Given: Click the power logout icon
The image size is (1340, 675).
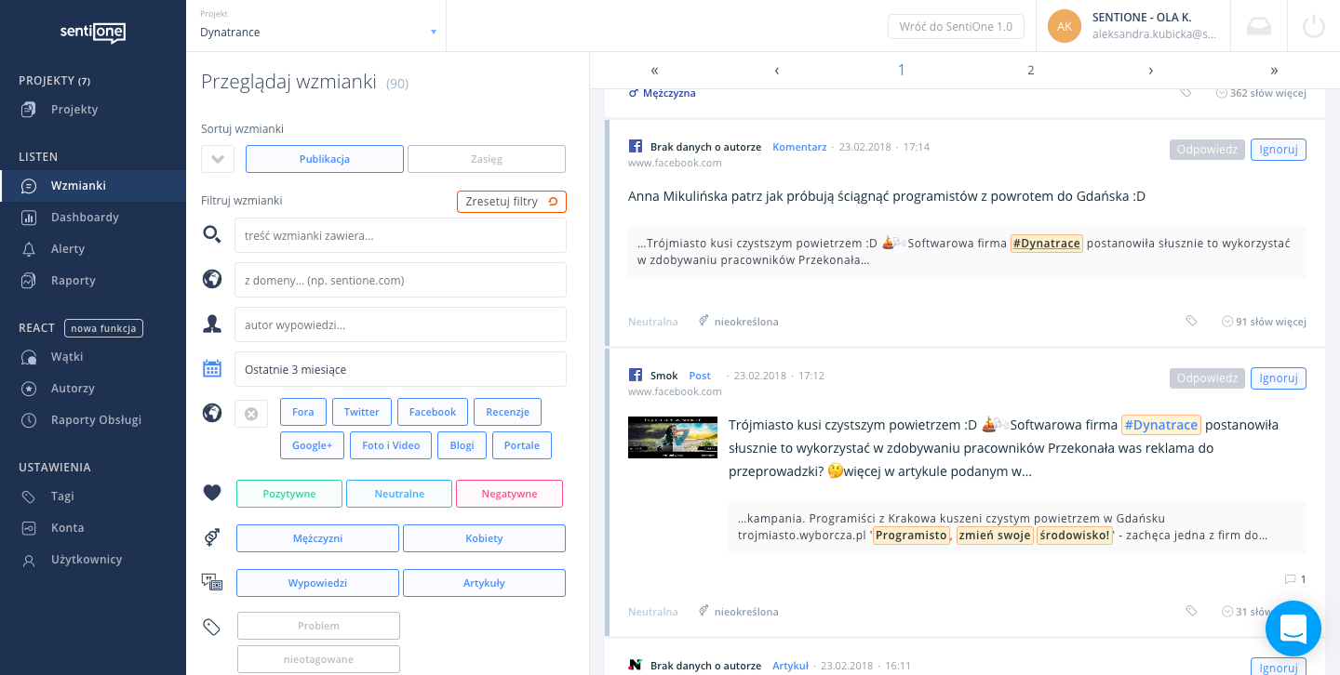Looking at the screenshot, I should 1313,26.
